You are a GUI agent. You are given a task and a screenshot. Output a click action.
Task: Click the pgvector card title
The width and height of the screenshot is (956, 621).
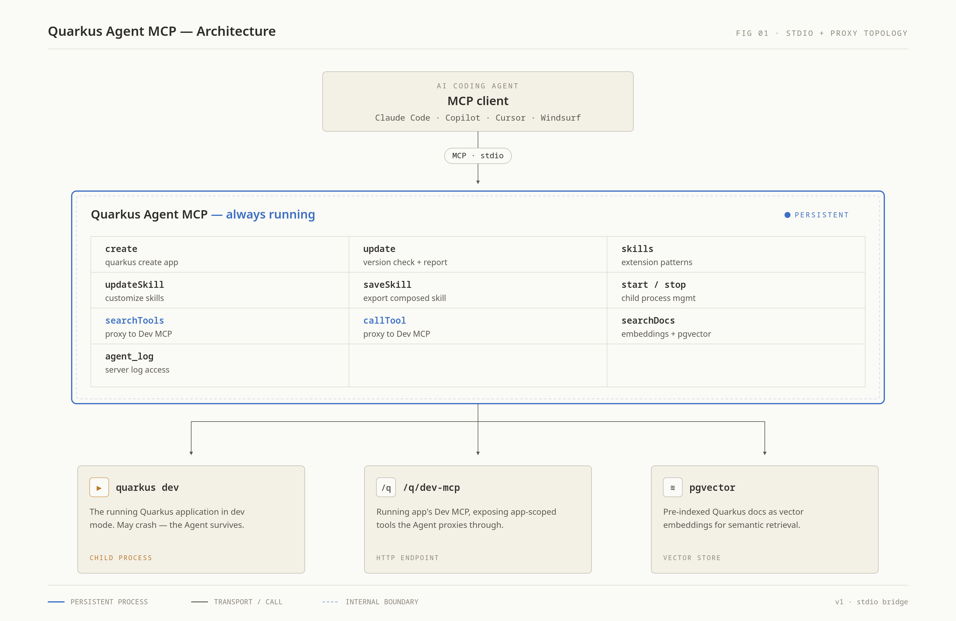point(712,487)
